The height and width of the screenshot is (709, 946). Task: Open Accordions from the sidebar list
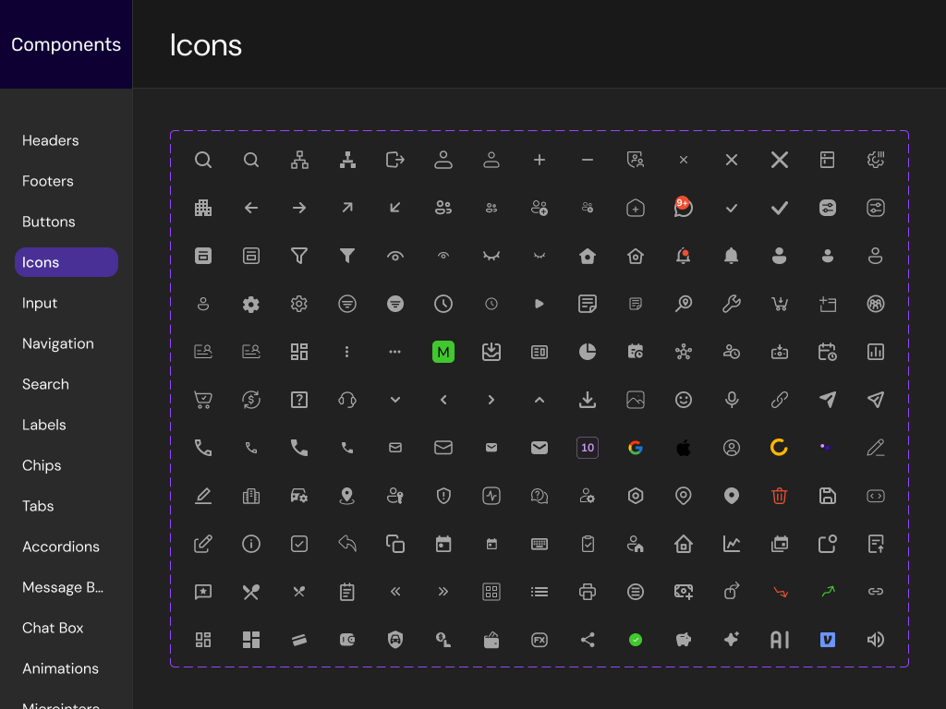coord(61,547)
